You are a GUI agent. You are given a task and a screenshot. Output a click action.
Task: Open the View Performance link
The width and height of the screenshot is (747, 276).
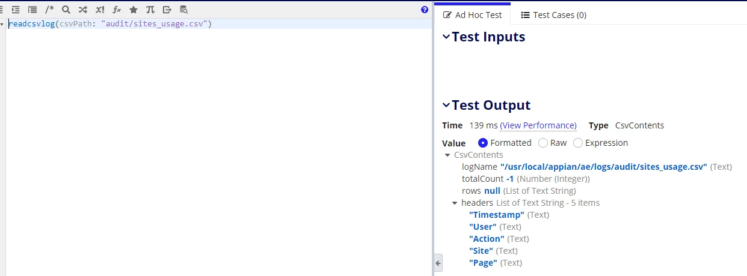538,125
